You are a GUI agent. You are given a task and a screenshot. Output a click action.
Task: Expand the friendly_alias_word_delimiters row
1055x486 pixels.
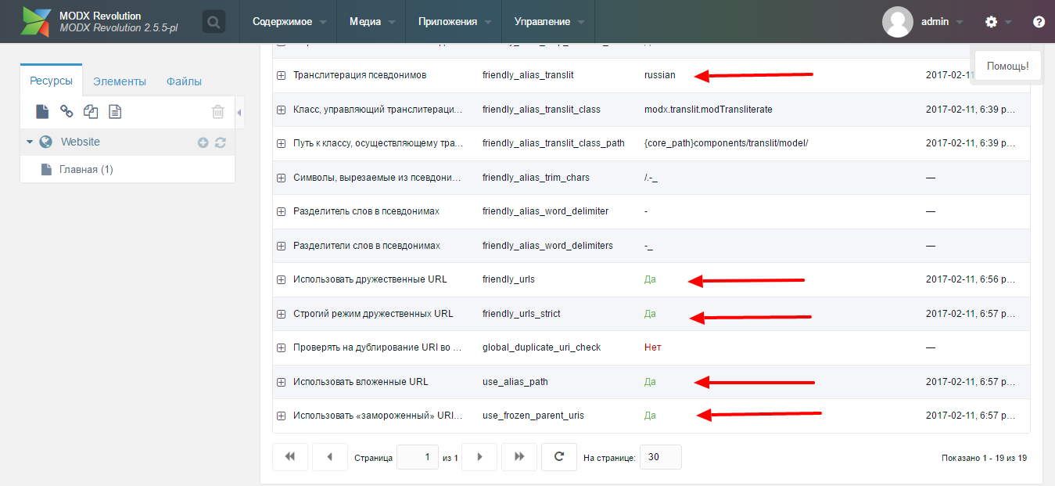pyautogui.click(x=281, y=246)
